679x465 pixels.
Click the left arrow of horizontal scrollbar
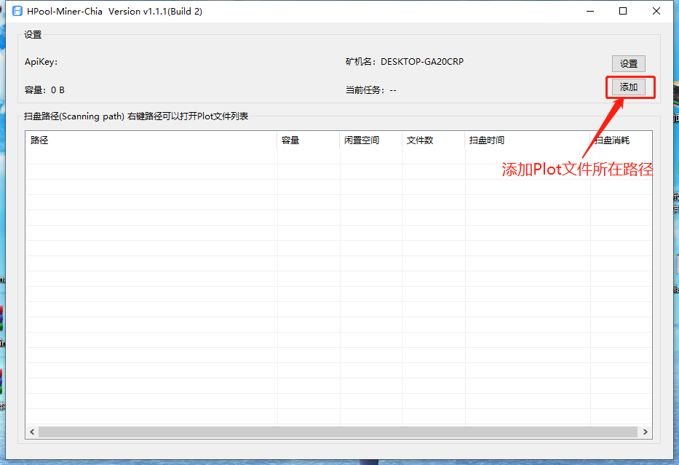[32, 432]
